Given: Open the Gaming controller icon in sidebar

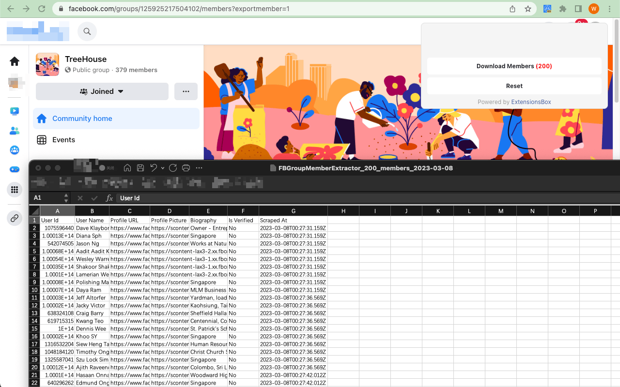Looking at the screenshot, I should tap(15, 169).
